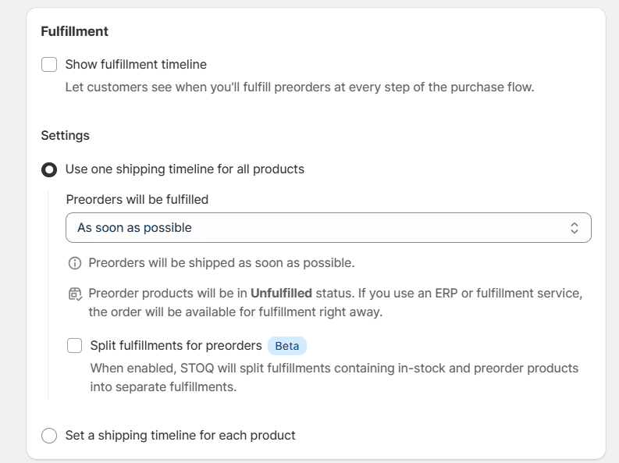This screenshot has width=619, height=463.
Task: Click the info icon beside shipped-as-soon-as-possible note
Action: (x=75, y=263)
